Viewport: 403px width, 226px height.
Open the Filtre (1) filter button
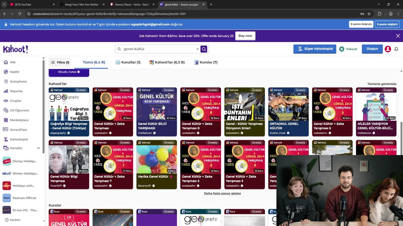[60, 62]
